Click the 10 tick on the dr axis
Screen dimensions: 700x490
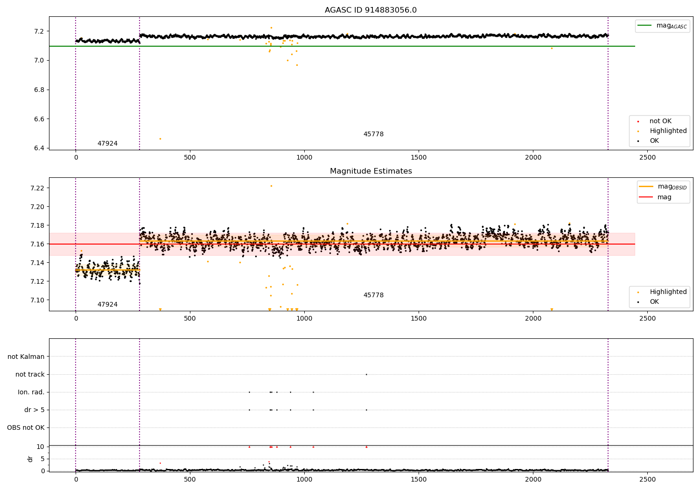click(x=41, y=447)
